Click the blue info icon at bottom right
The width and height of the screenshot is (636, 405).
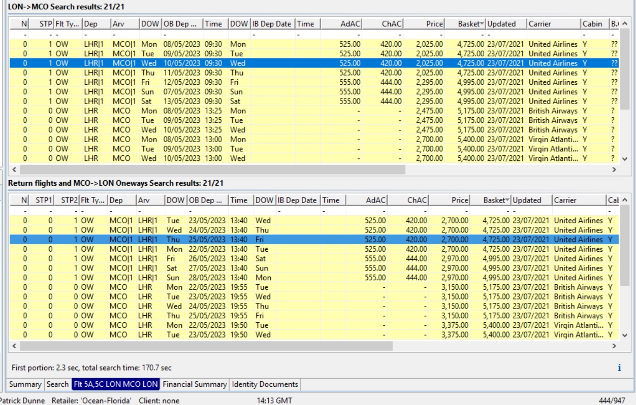[619, 368]
